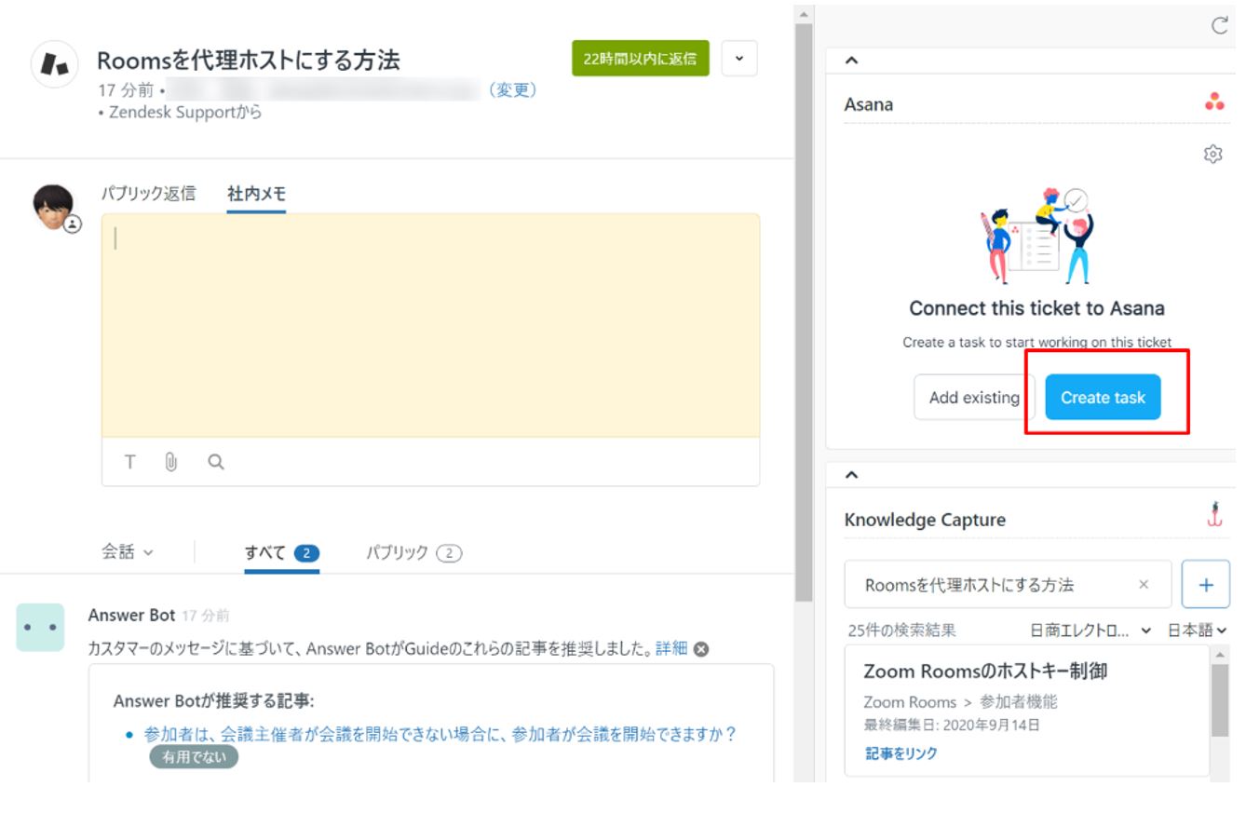Click the Create task button
Image resolution: width=1246 pixels, height=814 pixels.
click(1103, 398)
